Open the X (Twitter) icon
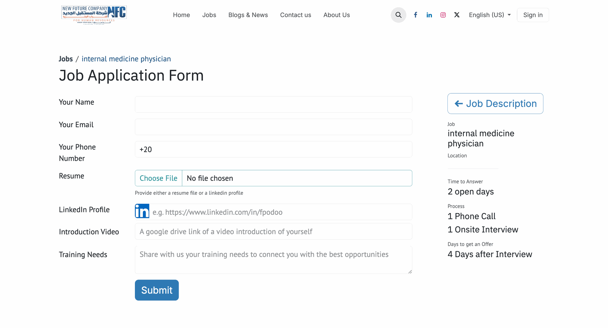Viewport: 608px width, 328px height. coord(457,15)
